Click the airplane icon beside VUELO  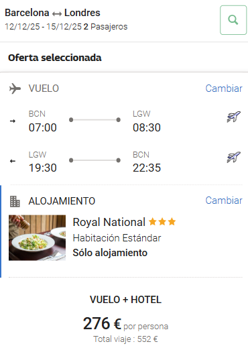(x=15, y=89)
